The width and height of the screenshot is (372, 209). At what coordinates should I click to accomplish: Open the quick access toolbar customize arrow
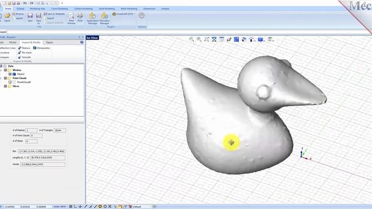(x=62, y=3)
